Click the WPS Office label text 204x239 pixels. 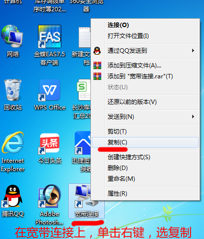50,107
